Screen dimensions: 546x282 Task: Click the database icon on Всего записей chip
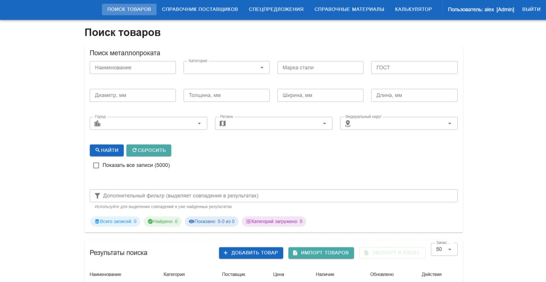97,221
